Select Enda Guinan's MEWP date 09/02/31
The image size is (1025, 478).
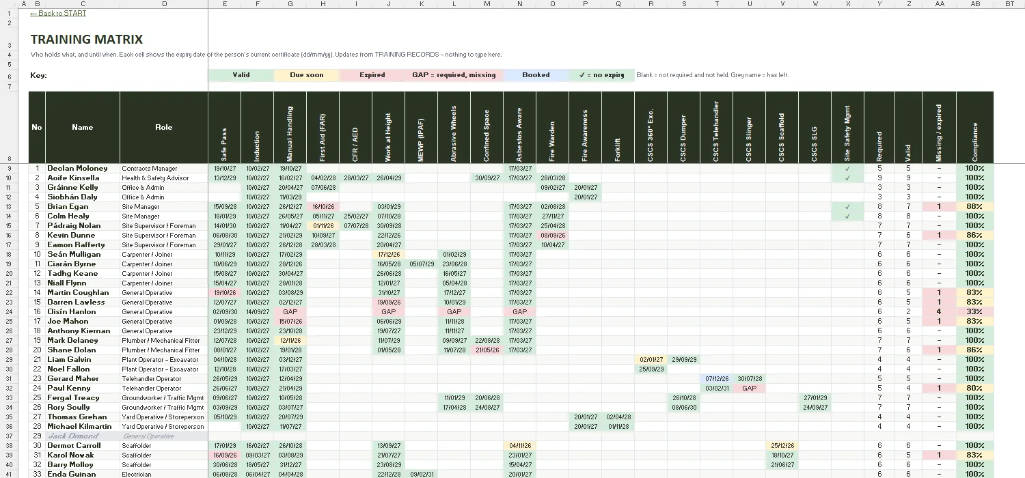[421, 474]
